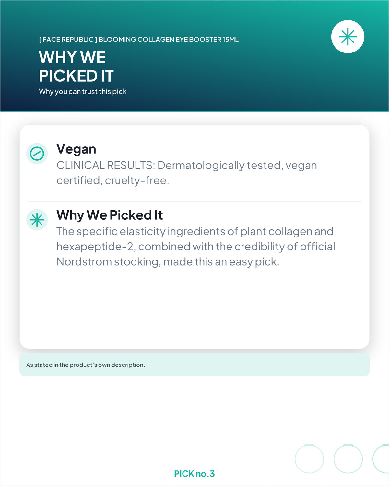Click the 'Nordstrom stocking' phrase in the paragraph
Image resolution: width=389 pixels, height=486 pixels.
tap(109, 262)
